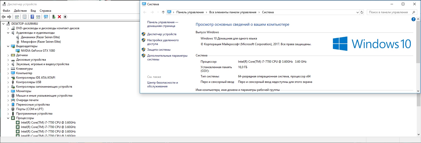Click Update driver icon with green arrow
Viewport: 421px width, 143px height.
point(54,17)
